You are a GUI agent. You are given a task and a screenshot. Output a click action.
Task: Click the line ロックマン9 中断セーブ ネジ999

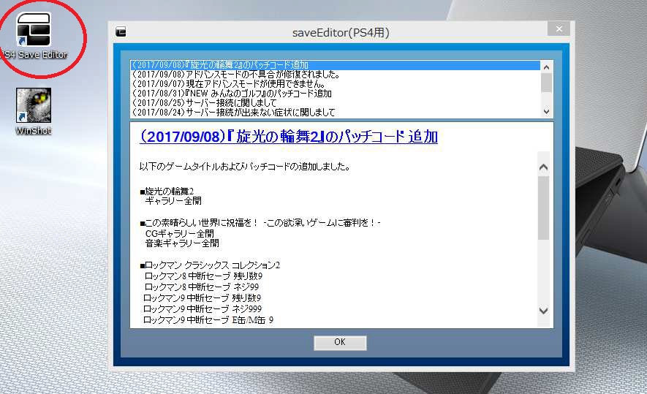[203, 308]
